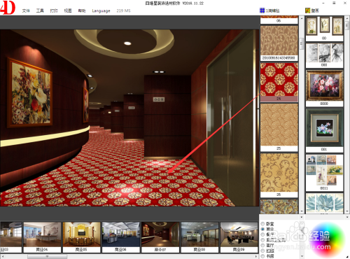Select the radio button between 客厅 and 书房
The height and width of the screenshot is (259, 350).
[262, 251]
